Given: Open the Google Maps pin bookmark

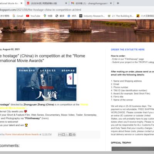Looking at the screenshot, I should pos(48,16).
